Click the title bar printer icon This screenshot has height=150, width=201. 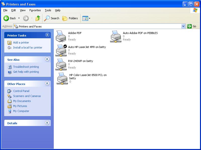pos(4,4)
